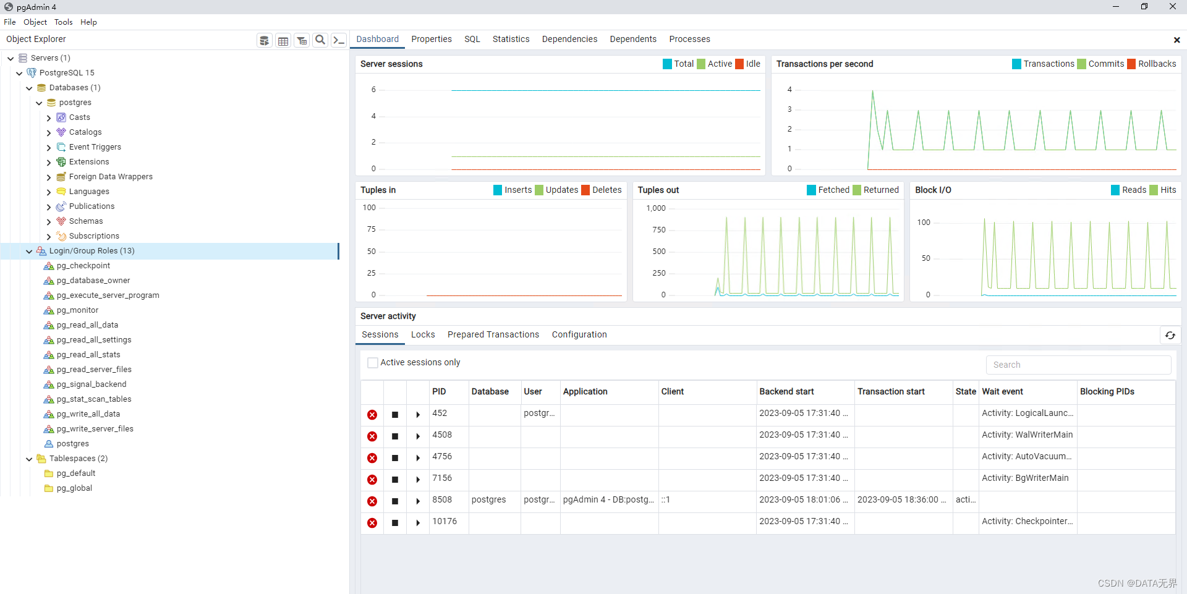Terminate session with PID 4508
This screenshot has height=594, width=1187.
click(372, 436)
